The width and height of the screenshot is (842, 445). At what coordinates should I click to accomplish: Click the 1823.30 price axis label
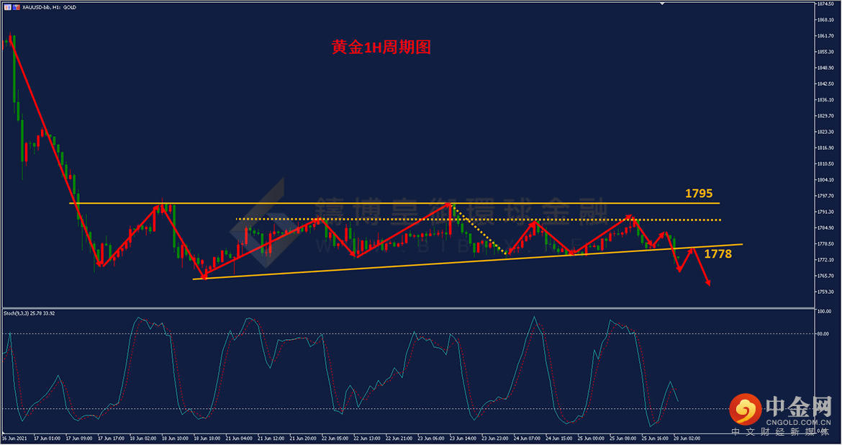tap(825, 132)
